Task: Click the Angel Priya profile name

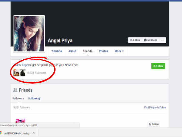Action: (60, 41)
